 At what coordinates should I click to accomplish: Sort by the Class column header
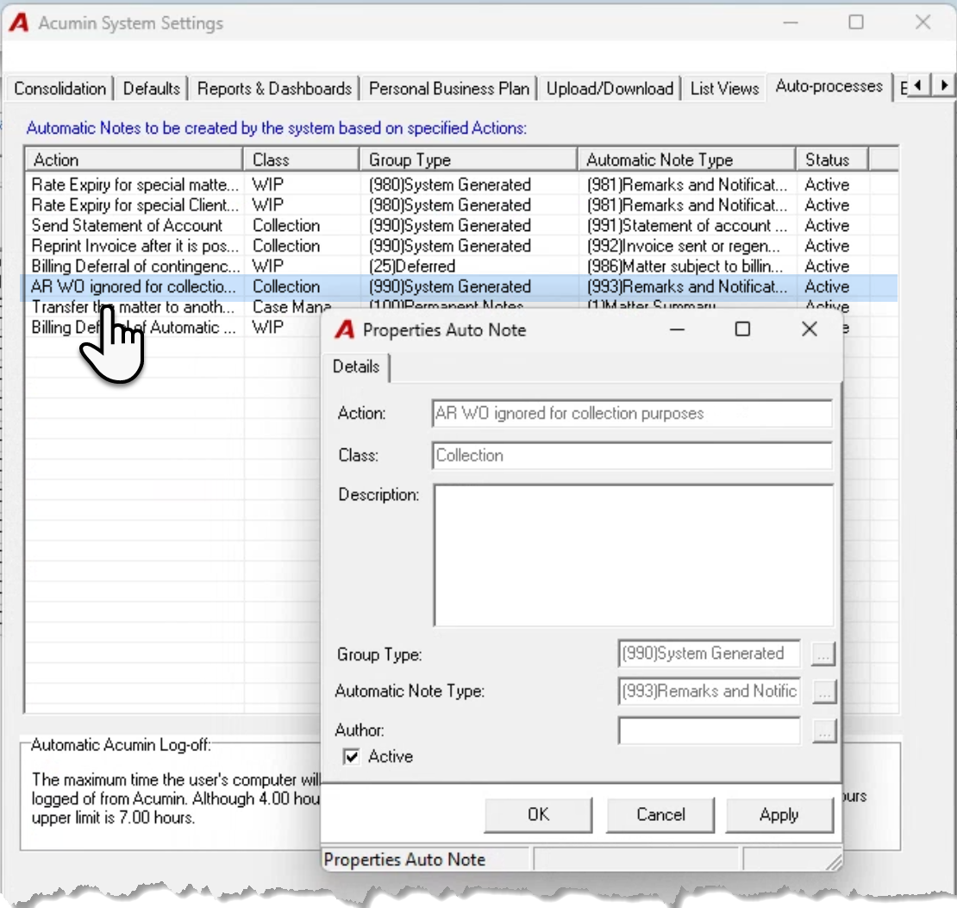tap(301, 160)
